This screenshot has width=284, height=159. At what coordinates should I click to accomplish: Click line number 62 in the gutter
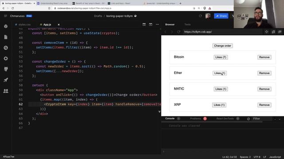pos(21,104)
